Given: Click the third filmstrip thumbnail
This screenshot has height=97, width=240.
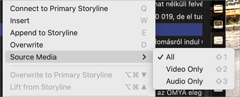Looking at the screenshot, I should 218,40.
